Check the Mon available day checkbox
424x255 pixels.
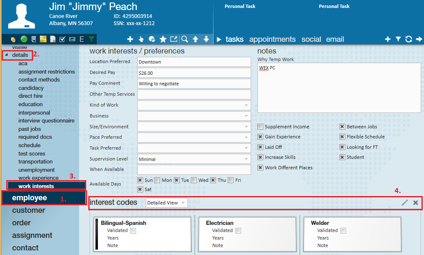tap(157, 180)
